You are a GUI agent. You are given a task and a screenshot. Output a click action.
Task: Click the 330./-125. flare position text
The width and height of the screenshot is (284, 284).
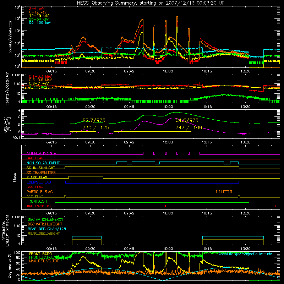(96, 128)
